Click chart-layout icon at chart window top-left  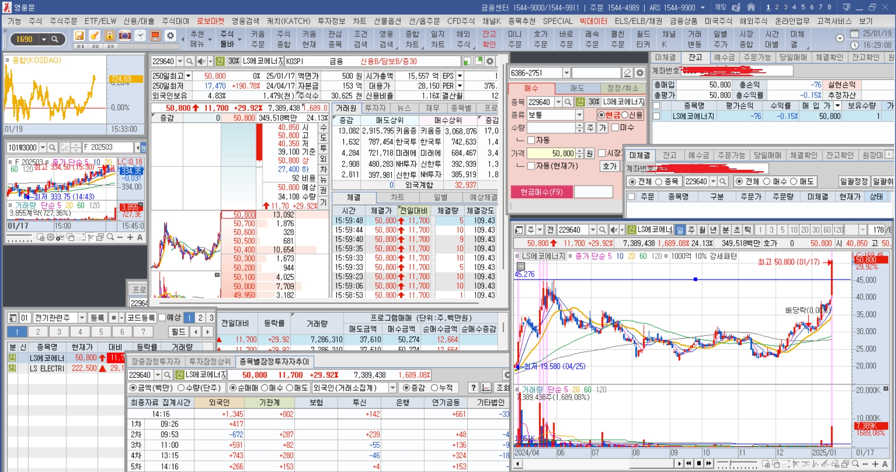[x=519, y=229]
